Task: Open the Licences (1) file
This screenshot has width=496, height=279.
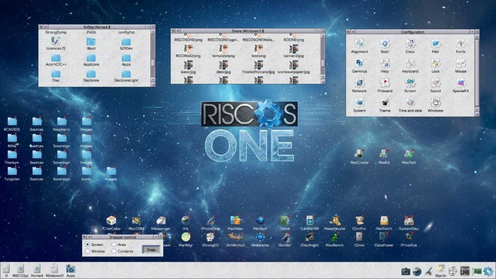Action: coord(56,44)
